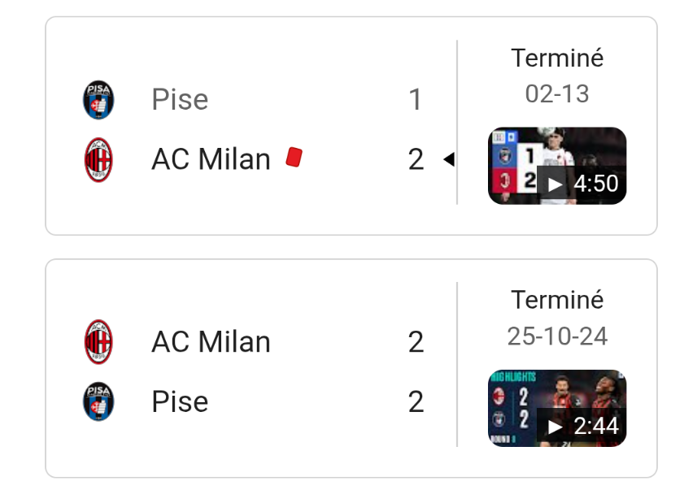Click the red card icon beside AC Milan
684x503 pixels.
click(294, 158)
